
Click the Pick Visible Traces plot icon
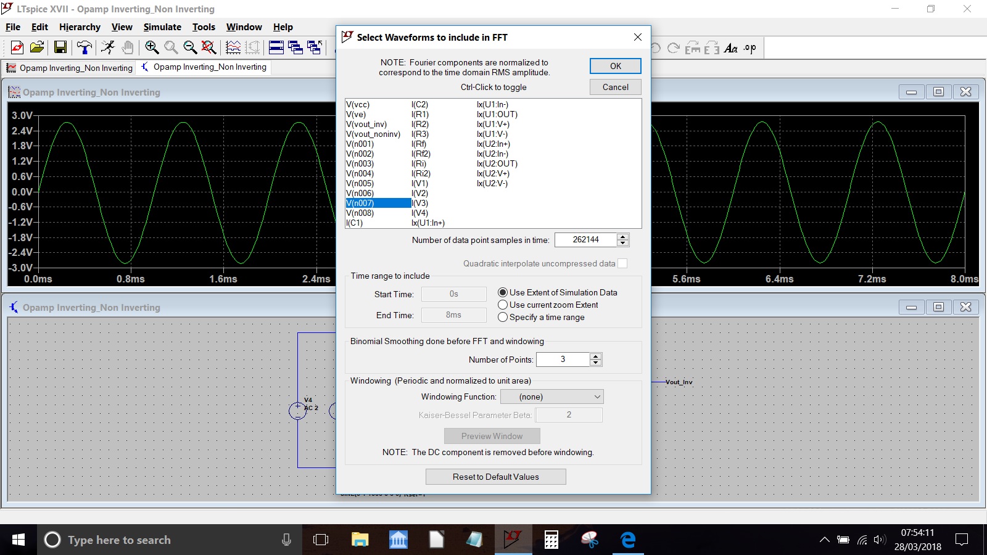pos(233,47)
